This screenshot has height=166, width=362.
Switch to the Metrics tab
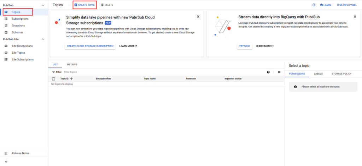coord(72,65)
